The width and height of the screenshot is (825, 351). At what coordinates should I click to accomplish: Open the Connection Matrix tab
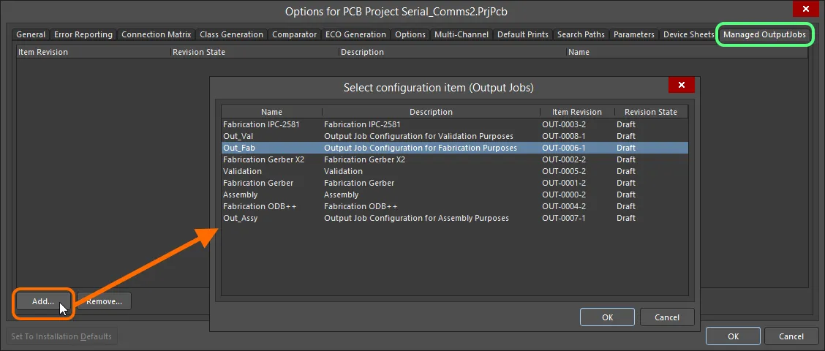coord(157,34)
